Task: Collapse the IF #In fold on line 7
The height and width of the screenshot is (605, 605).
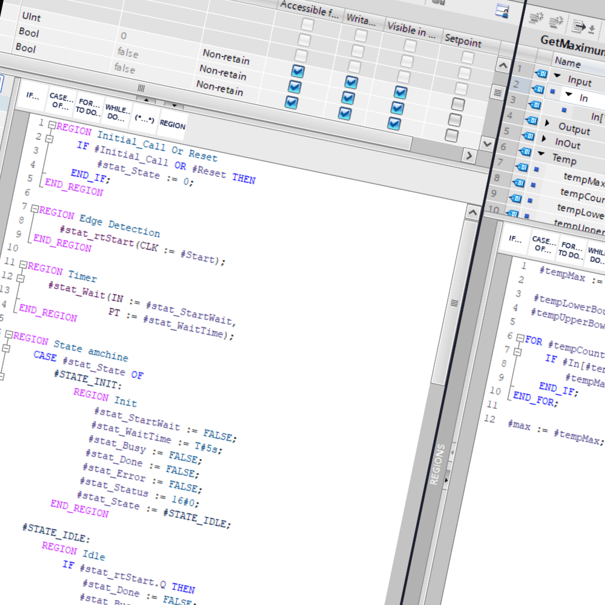Action: pos(517,352)
